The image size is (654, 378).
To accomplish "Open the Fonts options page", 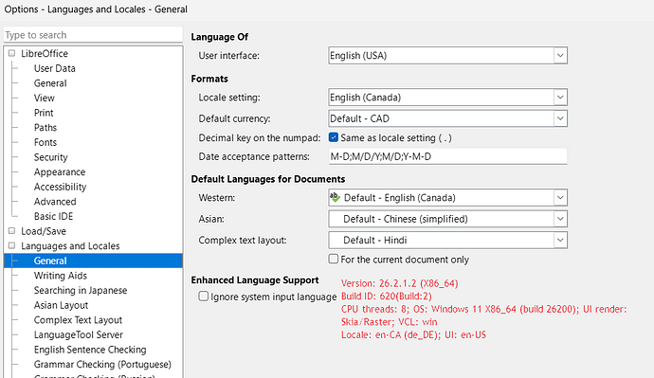I will click(45, 142).
